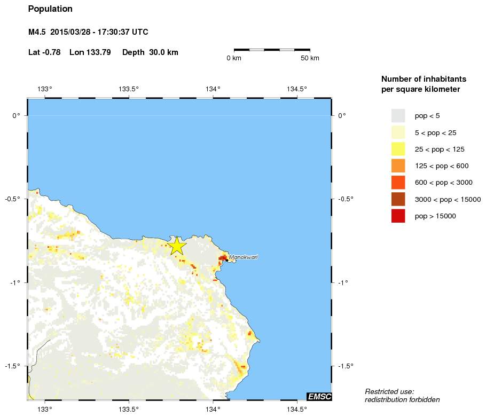Click the EMSC logo on the map
486x417 pixels.
319,396
